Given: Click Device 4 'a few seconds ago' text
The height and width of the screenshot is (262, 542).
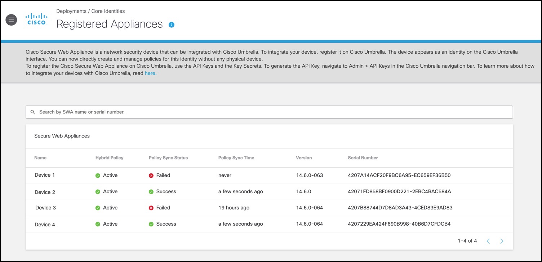Looking at the screenshot, I should 241,224.
